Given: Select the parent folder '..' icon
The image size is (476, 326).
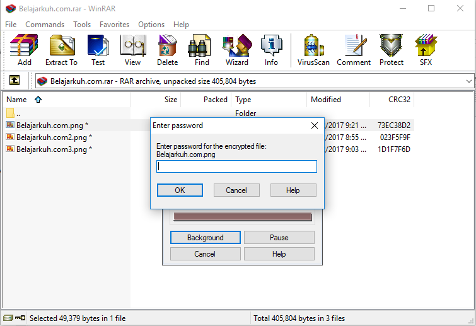Looking at the screenshot, I should (10, 113).
